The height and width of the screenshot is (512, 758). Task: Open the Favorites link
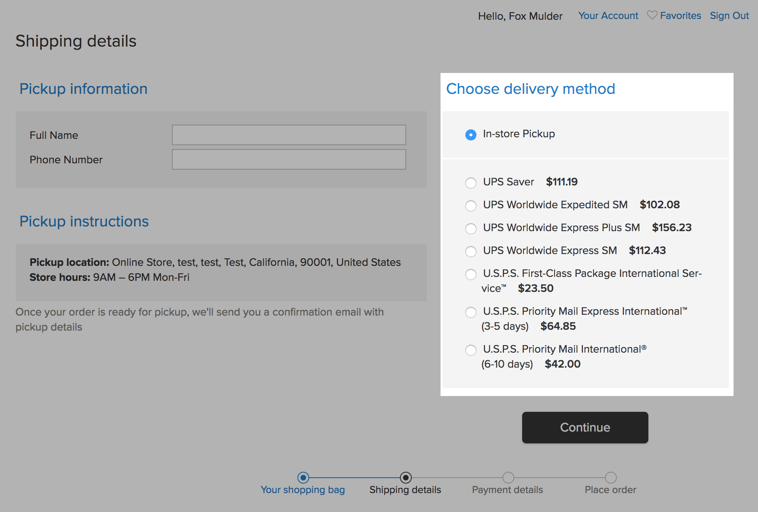click(680, 16)
